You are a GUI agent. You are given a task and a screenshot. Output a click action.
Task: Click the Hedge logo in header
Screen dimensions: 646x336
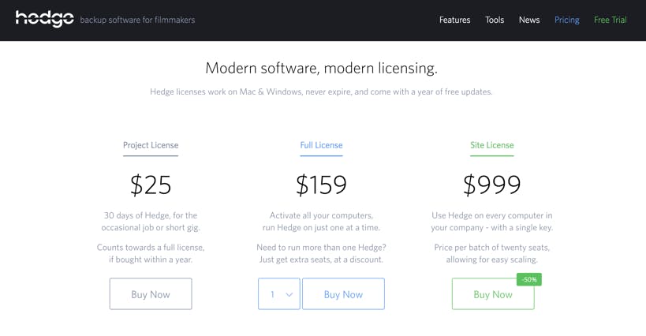coord(44,19)
